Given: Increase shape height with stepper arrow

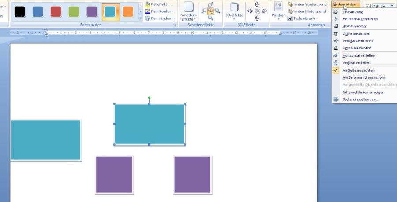Looking at the screenshot, I should click(x=393, y=5).
